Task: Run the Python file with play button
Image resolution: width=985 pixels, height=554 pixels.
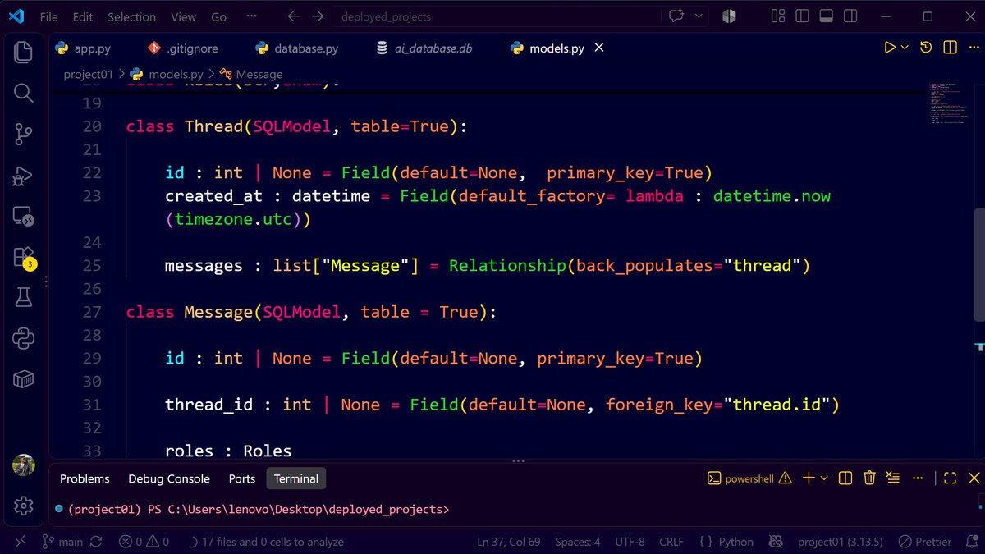Action: pyautogui.click(x=889, y=48)
